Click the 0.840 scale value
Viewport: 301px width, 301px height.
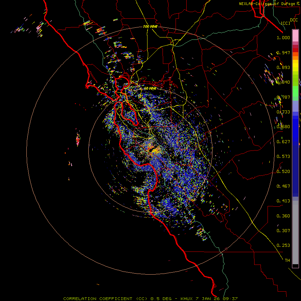click(x=283, y=82)
